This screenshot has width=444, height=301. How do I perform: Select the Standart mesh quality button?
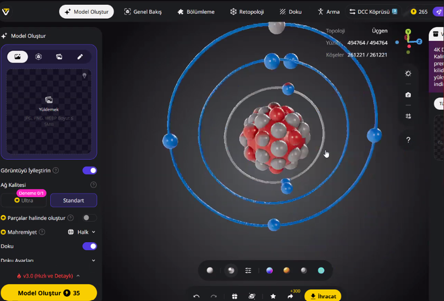[x=73, y=200]
